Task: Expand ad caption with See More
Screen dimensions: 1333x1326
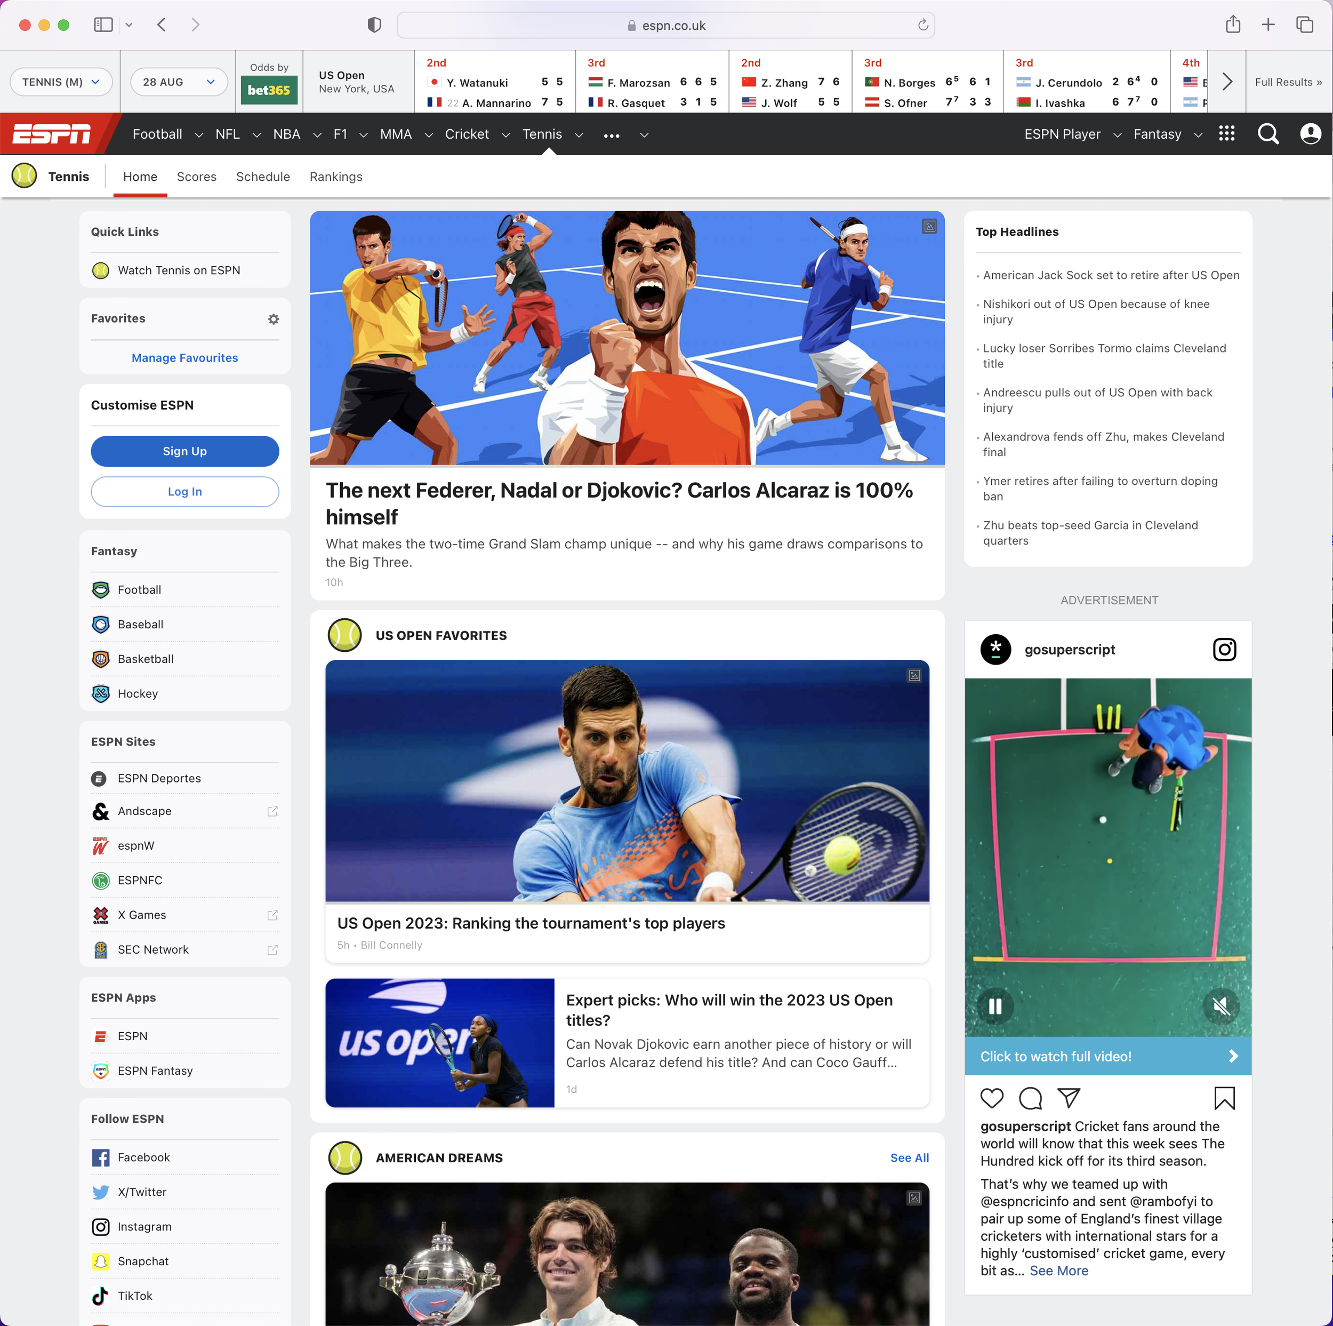Action: (1059, 1271)
